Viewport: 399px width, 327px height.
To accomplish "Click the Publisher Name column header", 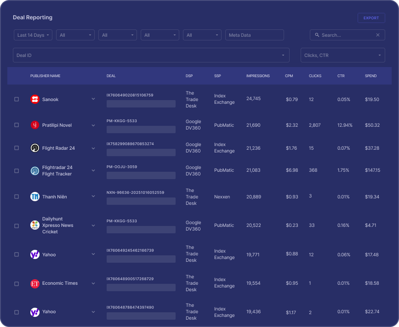I will [45, 76].
